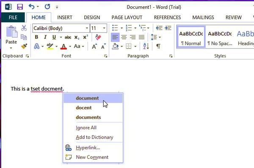
Task: Sort text with A-Z icon
Action: (x=146, y=46)
